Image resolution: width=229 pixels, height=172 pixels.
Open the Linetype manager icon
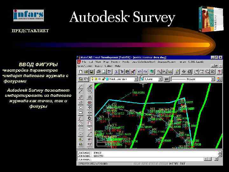tap(166, 79)
